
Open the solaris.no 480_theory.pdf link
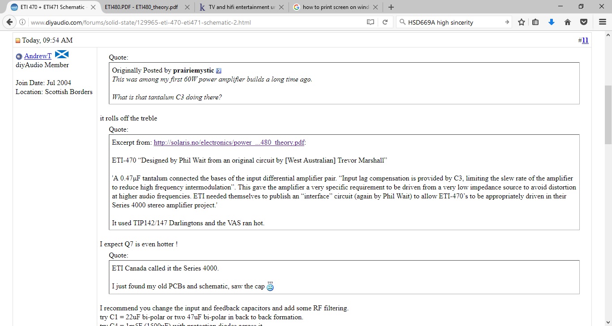tap(229, 142)
